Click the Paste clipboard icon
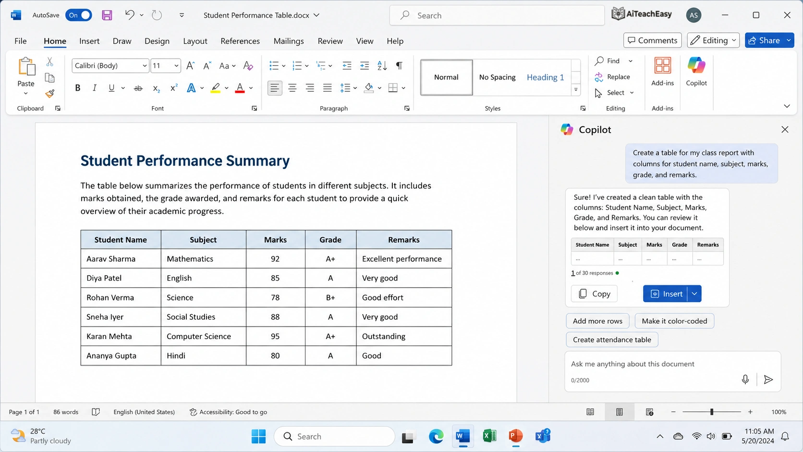803x452 pixels. pyautogui.click(x=26, y=67)
